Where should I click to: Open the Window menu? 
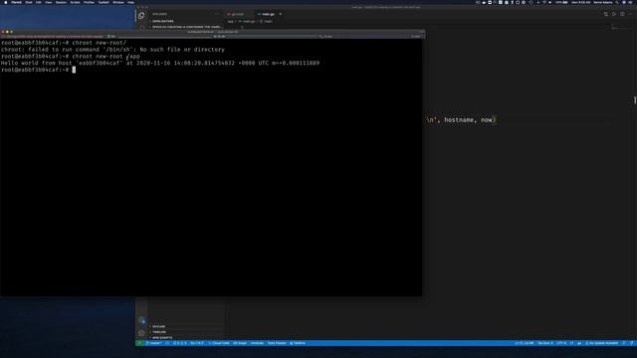coord(118,2)
